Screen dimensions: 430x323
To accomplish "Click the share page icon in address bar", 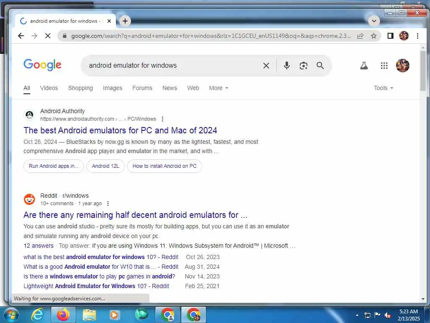I will (360, 36).
